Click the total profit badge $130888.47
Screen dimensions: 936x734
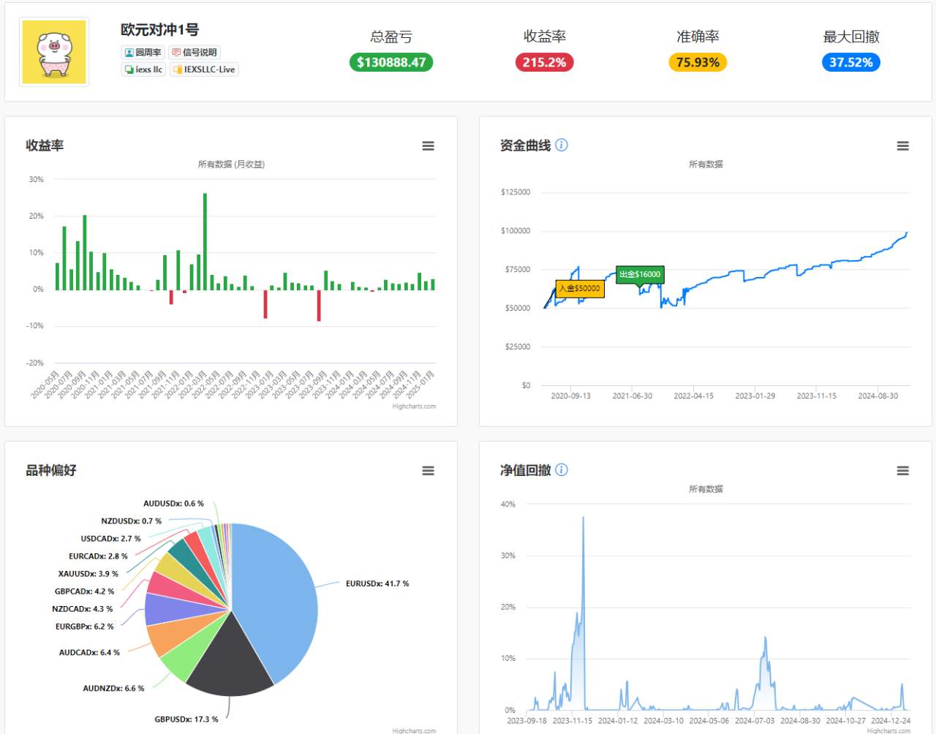[x=391, y=62]
